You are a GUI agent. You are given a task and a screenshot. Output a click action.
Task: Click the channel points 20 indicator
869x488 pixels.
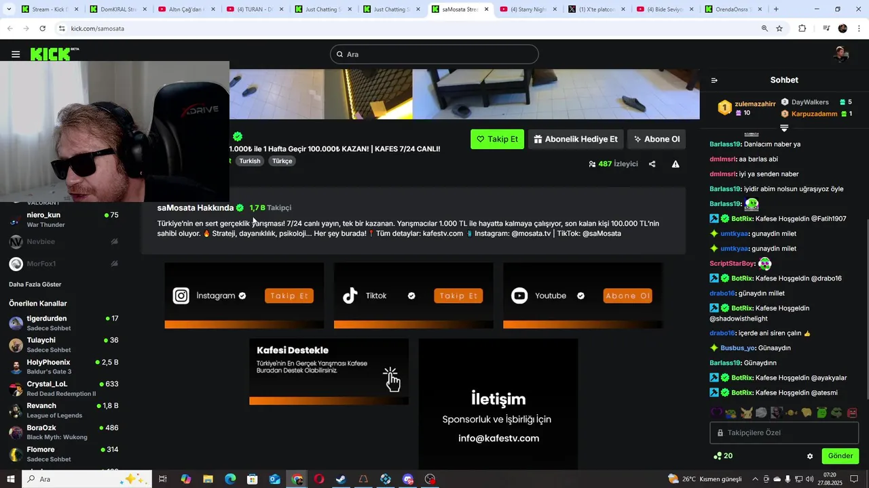tap(723, 456)
